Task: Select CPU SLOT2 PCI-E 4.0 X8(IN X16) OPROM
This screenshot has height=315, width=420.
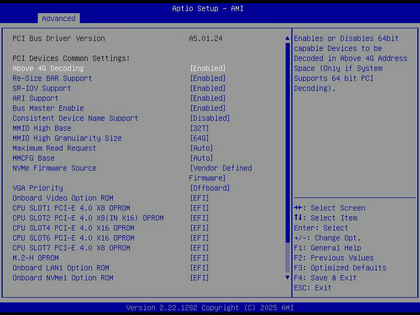Action: point(88,218)
